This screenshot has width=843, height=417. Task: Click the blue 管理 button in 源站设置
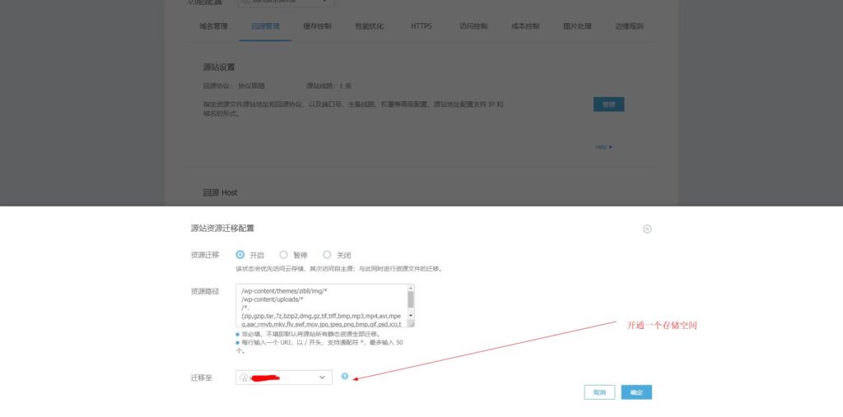click(x=608, y=104)
